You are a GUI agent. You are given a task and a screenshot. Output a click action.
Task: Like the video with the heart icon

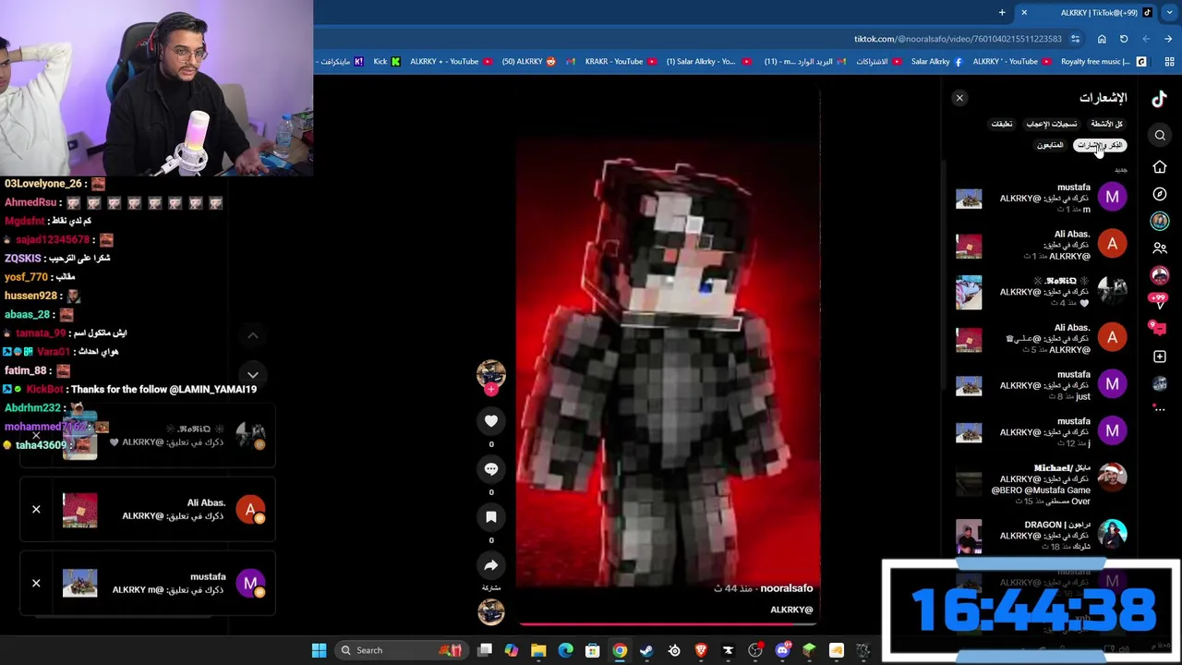coord(491,421)
